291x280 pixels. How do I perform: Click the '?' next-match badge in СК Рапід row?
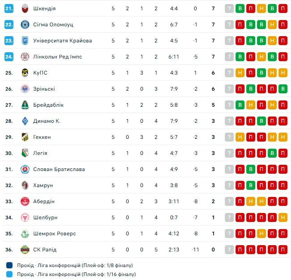coord(229,250)
